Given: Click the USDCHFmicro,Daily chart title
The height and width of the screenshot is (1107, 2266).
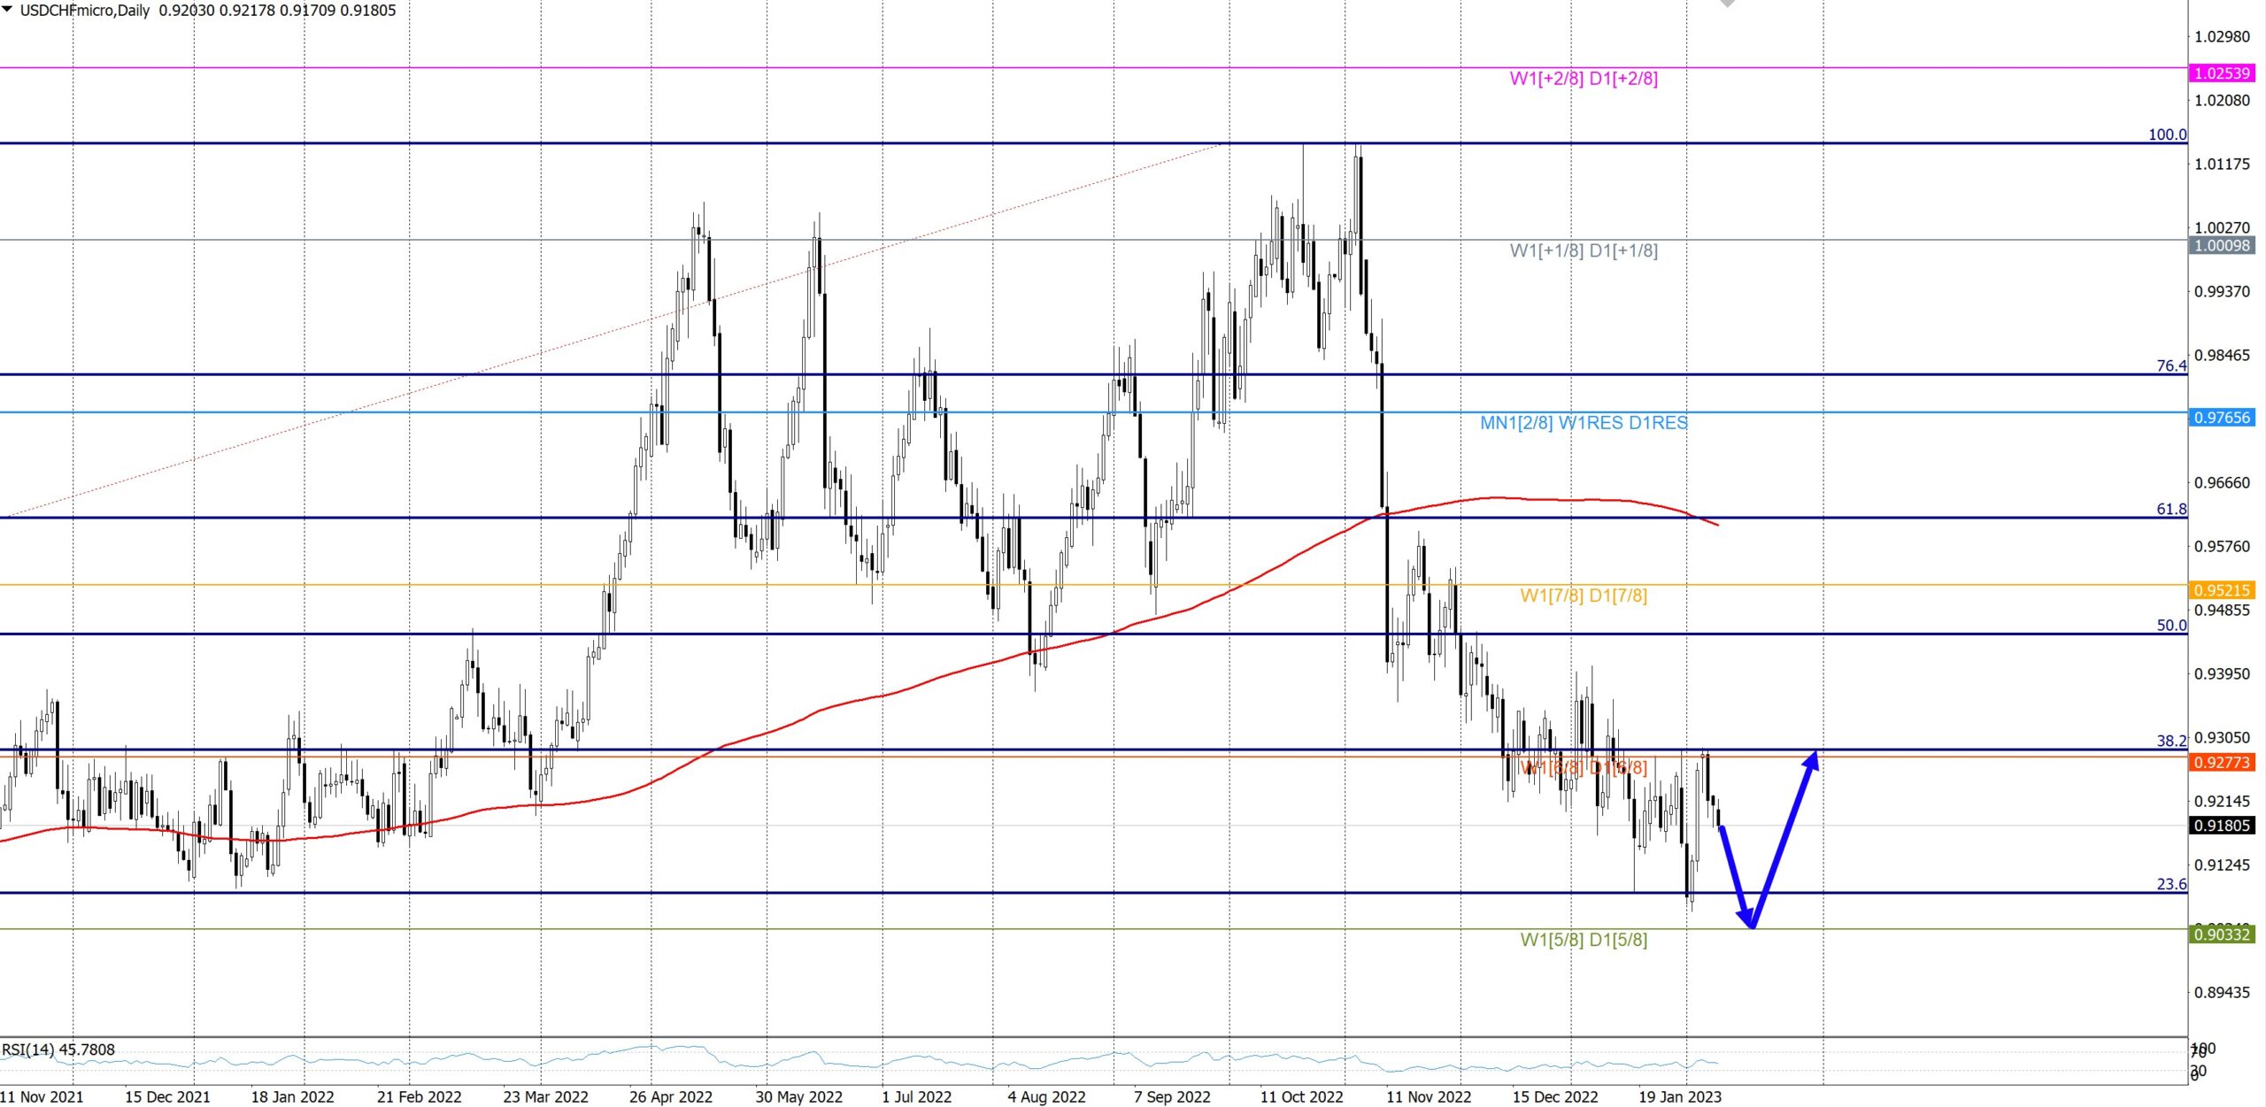Looking at the screenshot, I should (85, 11).
